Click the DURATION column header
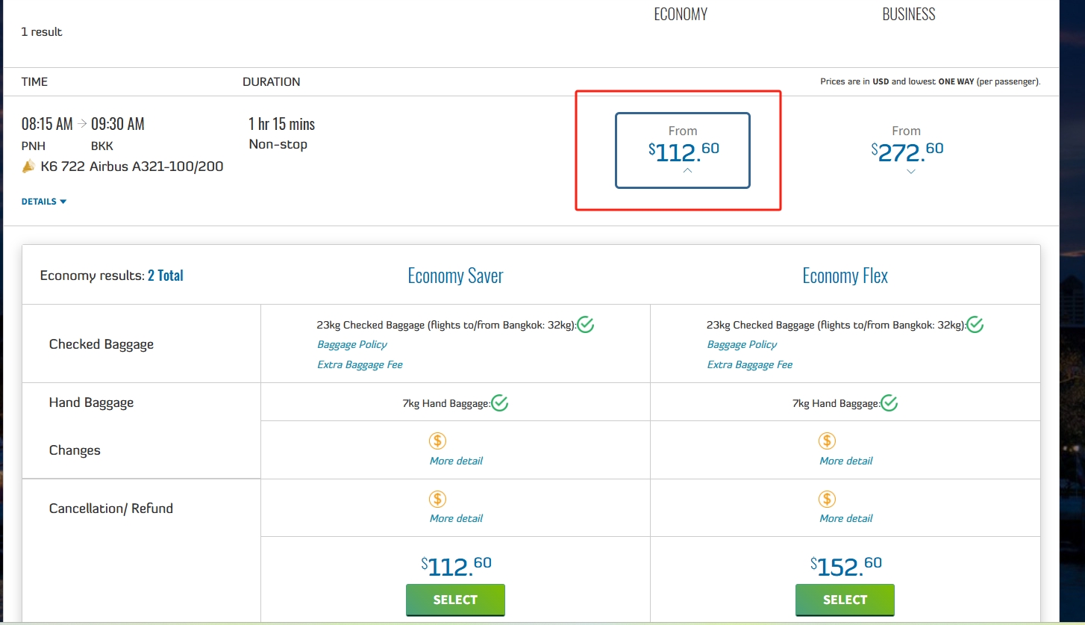This screenshot has height=625, width=1085. coord(272,81)
